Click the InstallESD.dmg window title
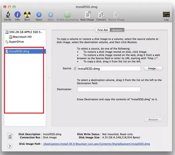 [87, 7]
